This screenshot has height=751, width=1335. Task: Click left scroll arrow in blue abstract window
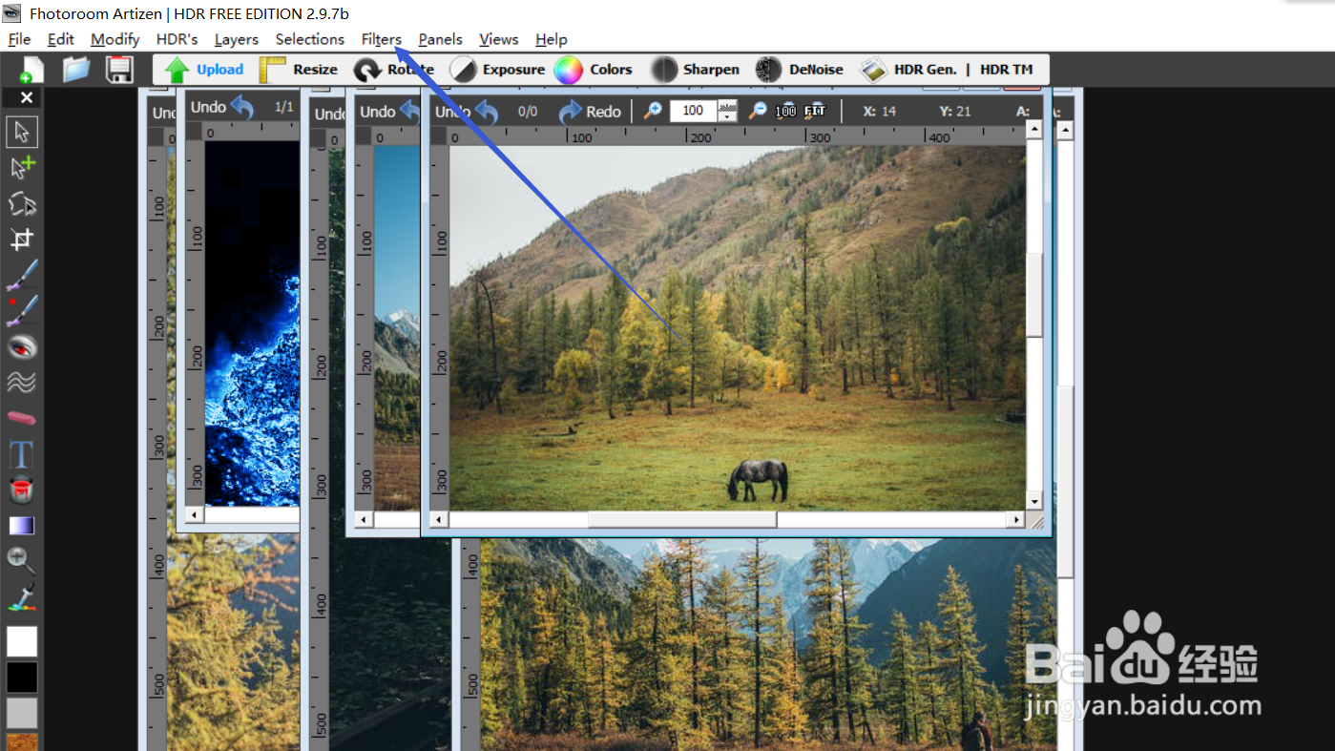(195, 514)
